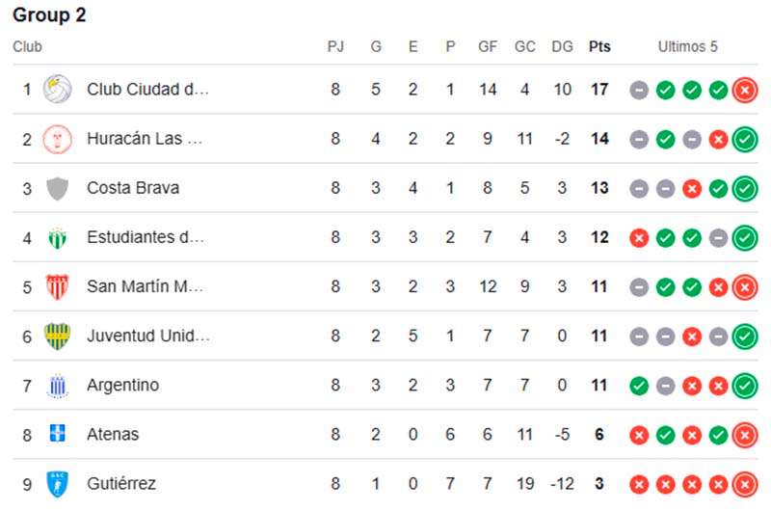Sort table by Pts column header
Viewport: 771px width, 511px height.
click(x=599, y=46)
